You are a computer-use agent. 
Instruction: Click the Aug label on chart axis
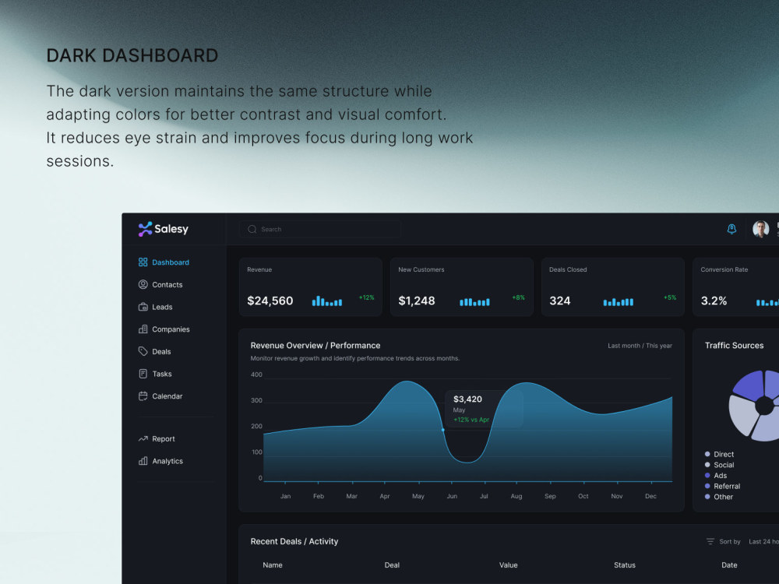[x=516, y=496]
